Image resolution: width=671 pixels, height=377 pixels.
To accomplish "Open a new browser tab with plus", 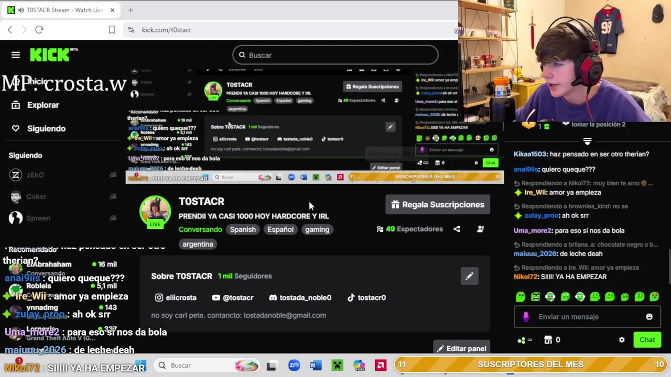I will 131,10.
